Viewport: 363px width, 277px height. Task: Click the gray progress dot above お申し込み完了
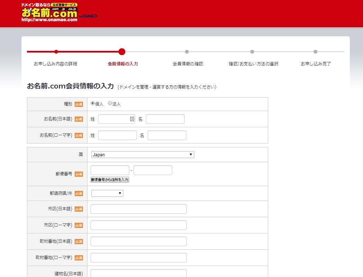coord(315,52)
